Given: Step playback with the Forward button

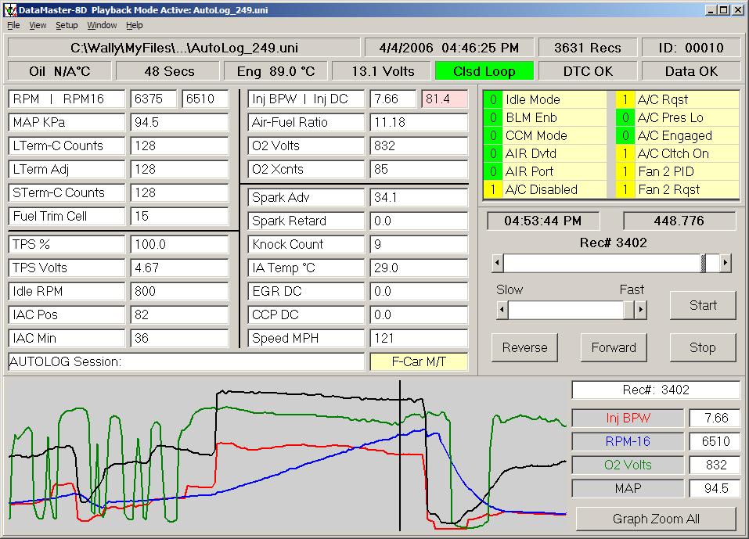Looking at the screenshot, I should click(614, 347).
